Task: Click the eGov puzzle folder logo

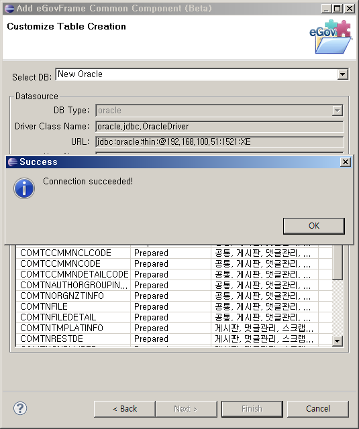Action: (x=331, y=37)
